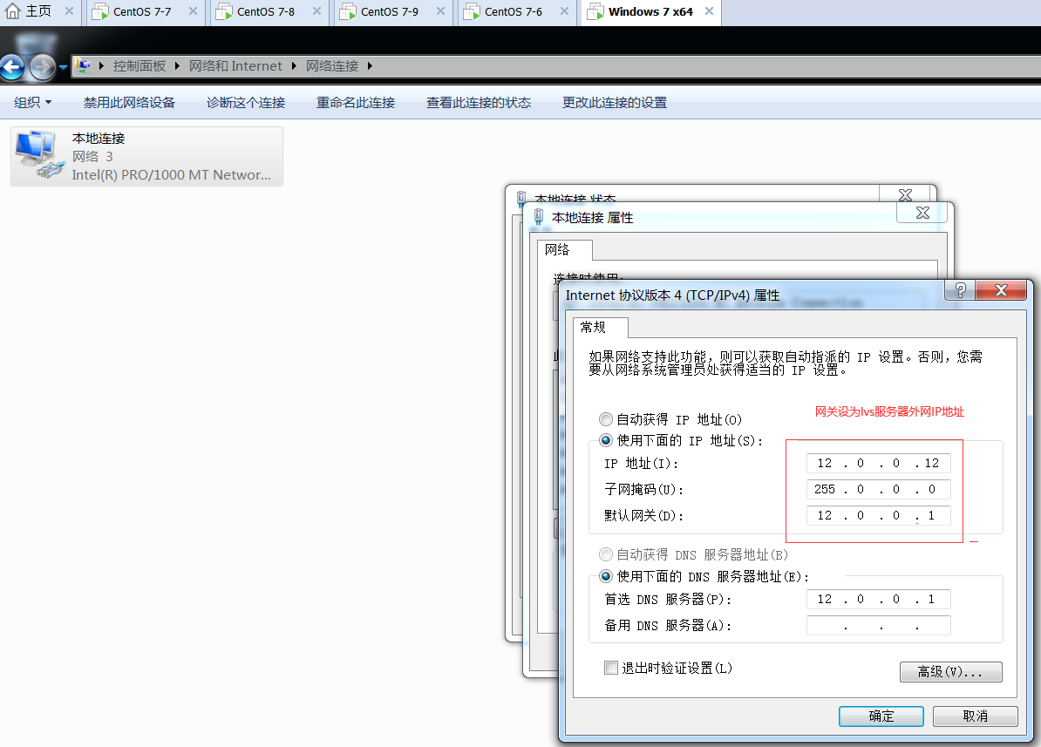Close the CentOS 7-6 tab

564,11
